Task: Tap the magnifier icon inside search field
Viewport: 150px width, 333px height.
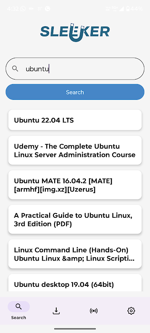Action: pos(15,69)
